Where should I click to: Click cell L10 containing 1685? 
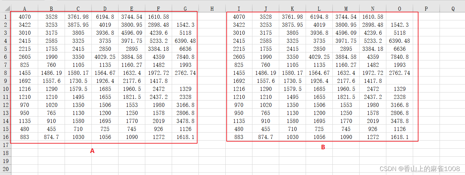[319, 89]
